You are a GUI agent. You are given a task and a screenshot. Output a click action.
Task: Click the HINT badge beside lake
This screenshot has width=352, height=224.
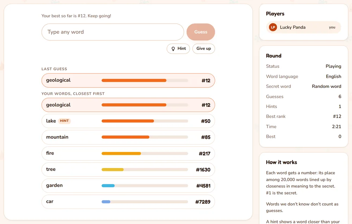tap(64, 121)
